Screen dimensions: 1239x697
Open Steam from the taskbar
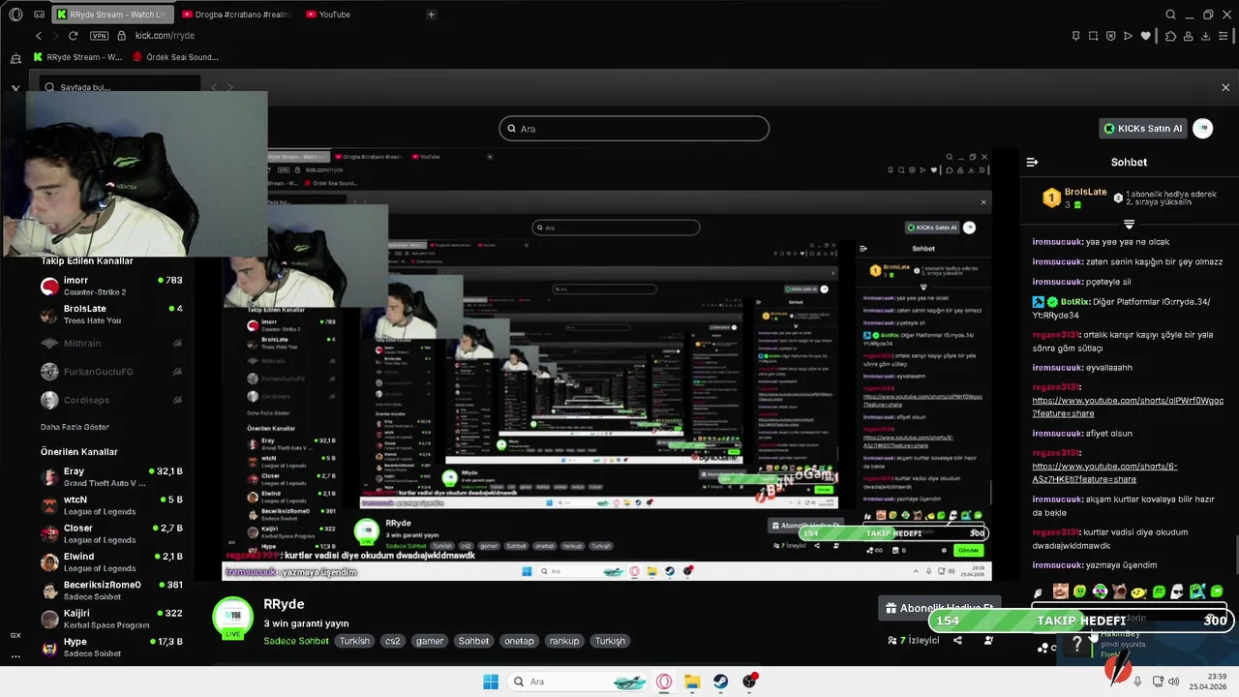click(721, 682)
